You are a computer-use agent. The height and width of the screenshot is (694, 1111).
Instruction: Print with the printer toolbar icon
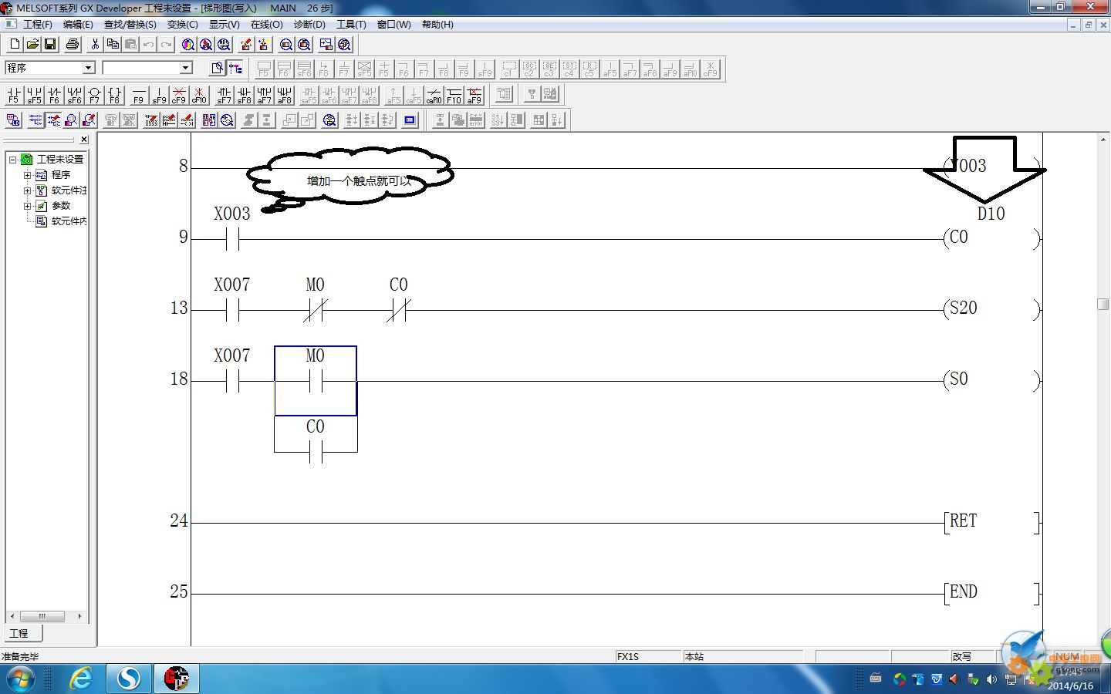[x=73, y=44]
